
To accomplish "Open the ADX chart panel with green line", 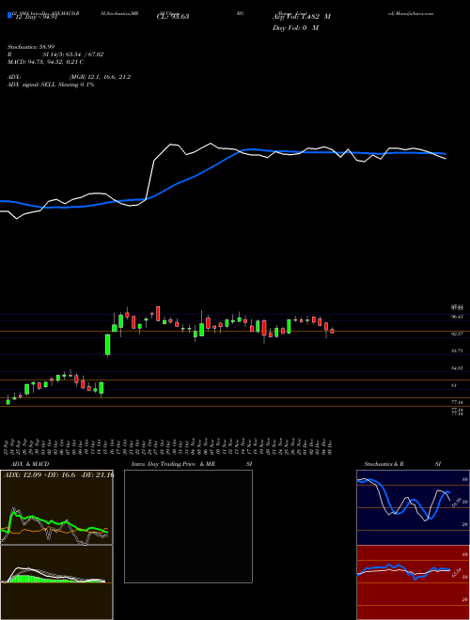I will (56, 507).
